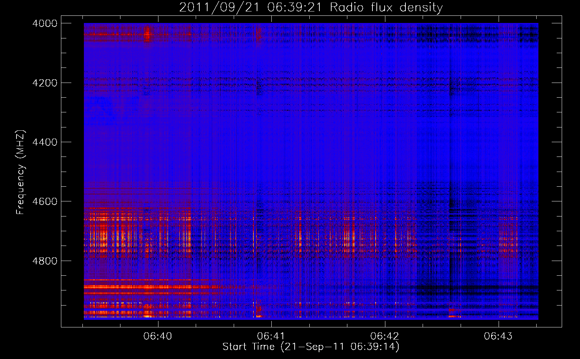Select the 4600 frequency tick label

pos(45,201)
